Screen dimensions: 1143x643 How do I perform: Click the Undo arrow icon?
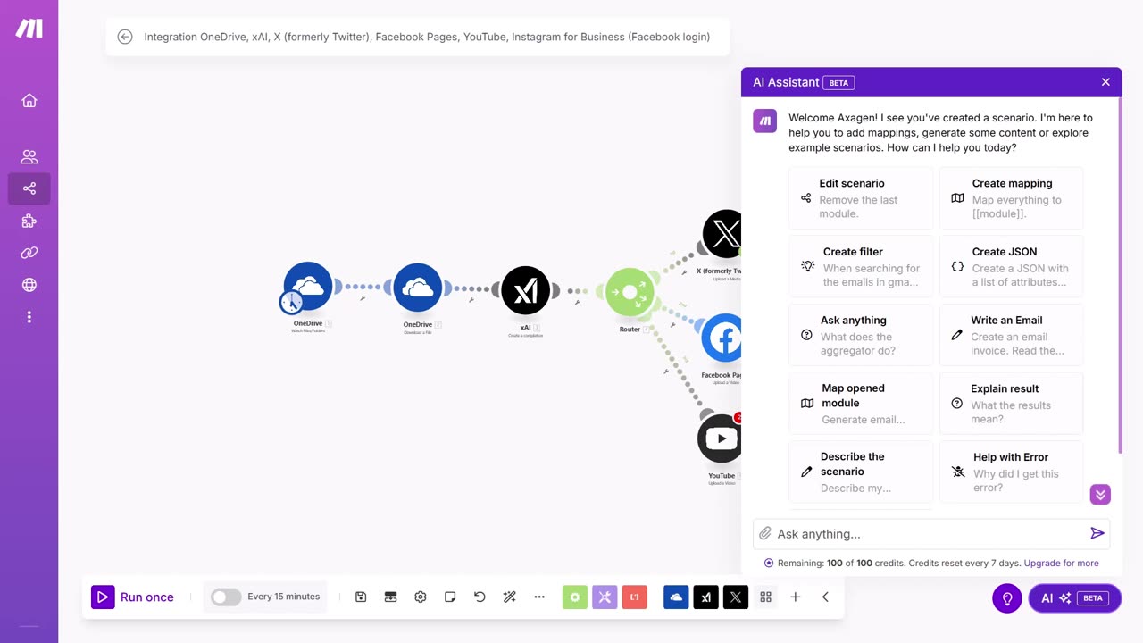point(480,597)
